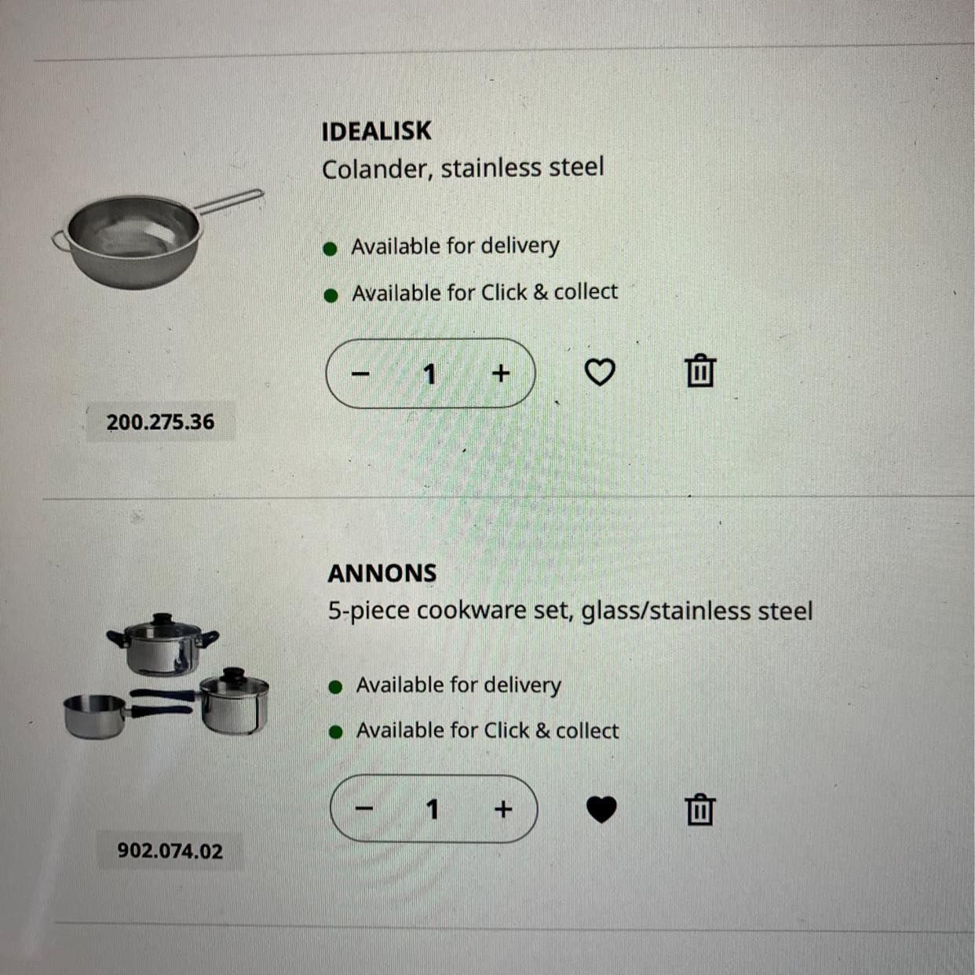Image resolution: width=975 pixels, height=975 pixels.
Task: Click the Colander, stainless steel description
Action: [x=463, y=168]
